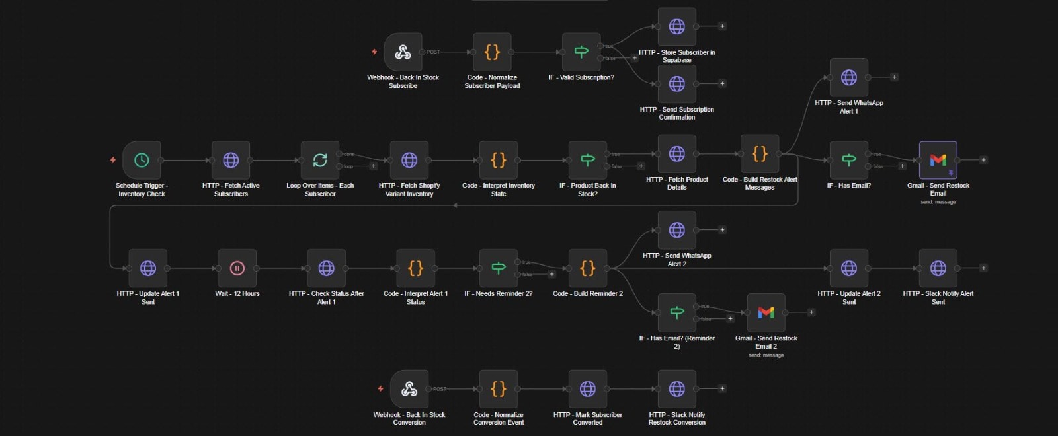Image resolution: width=1058 pixels, height=436 pixels.
Task: Select the Code Normalize Subscriber Payload node
Action: (492, 52)
